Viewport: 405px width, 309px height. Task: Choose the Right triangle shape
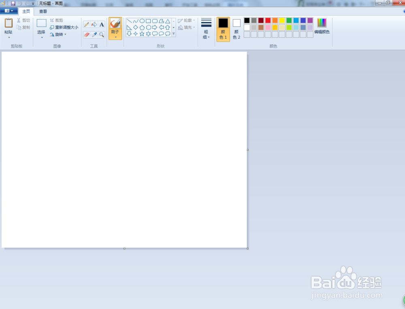coord(129,28)
